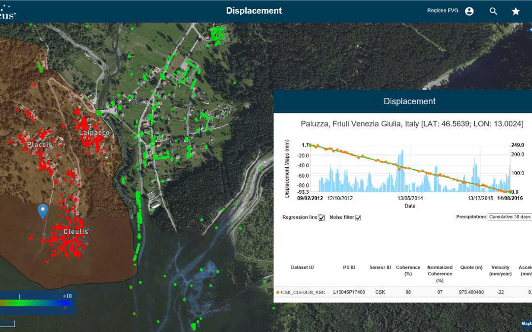The image size is (532, 332).
Task: Disable the Noise filter checkbox
Action: pyautogui.click(x=358, y=217)
